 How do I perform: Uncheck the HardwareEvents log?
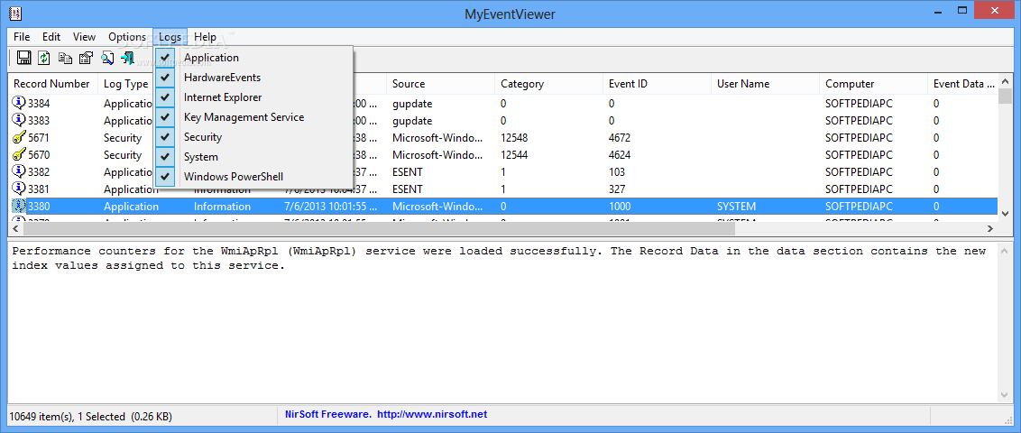coord(254,78)
